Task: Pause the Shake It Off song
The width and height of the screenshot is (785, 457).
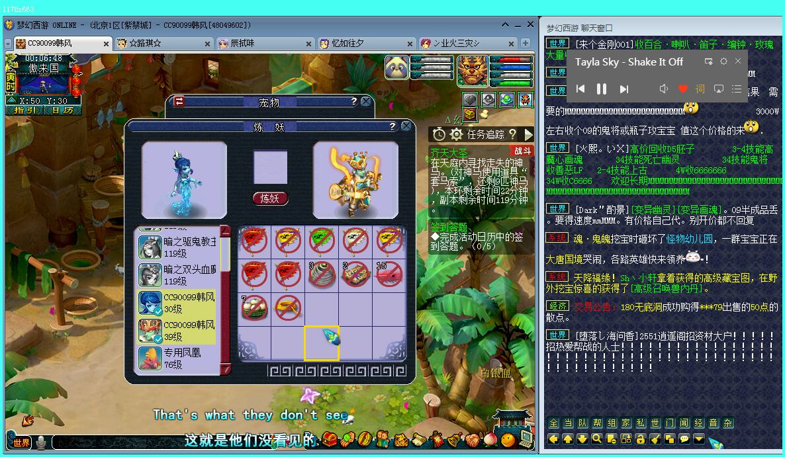Action: pos(601,89)
